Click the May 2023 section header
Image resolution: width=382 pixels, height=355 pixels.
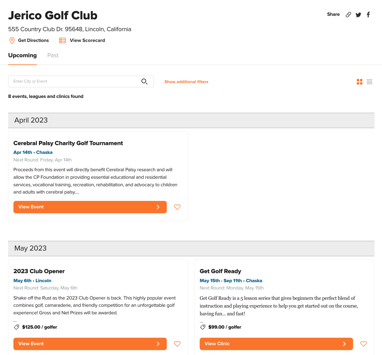tap(191, 249)
